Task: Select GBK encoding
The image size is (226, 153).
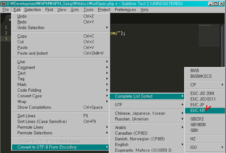Action: [x=205, y=130]
